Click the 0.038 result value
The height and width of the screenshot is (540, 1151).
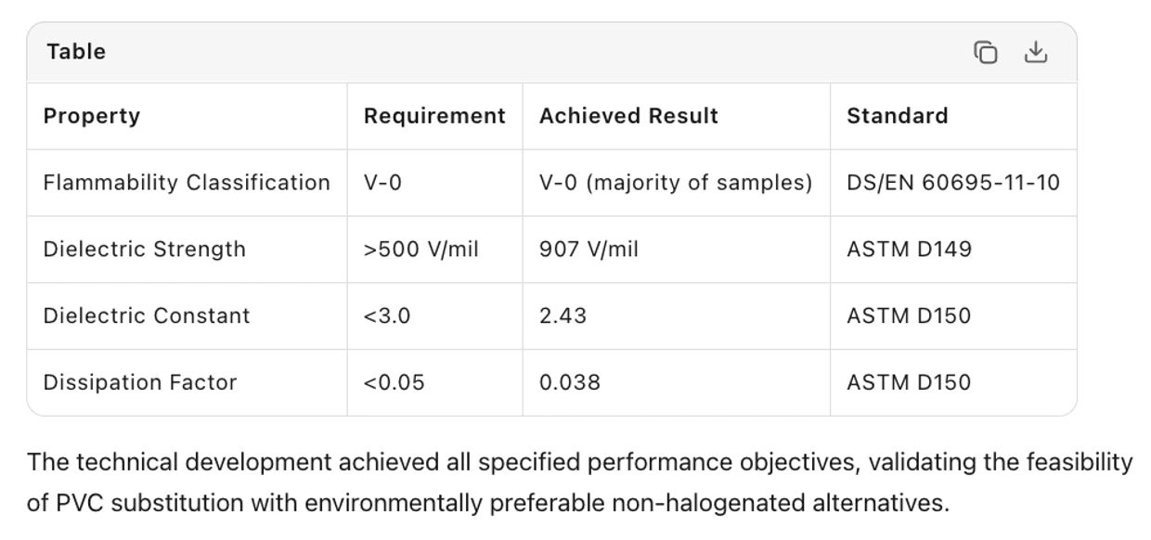569,382
